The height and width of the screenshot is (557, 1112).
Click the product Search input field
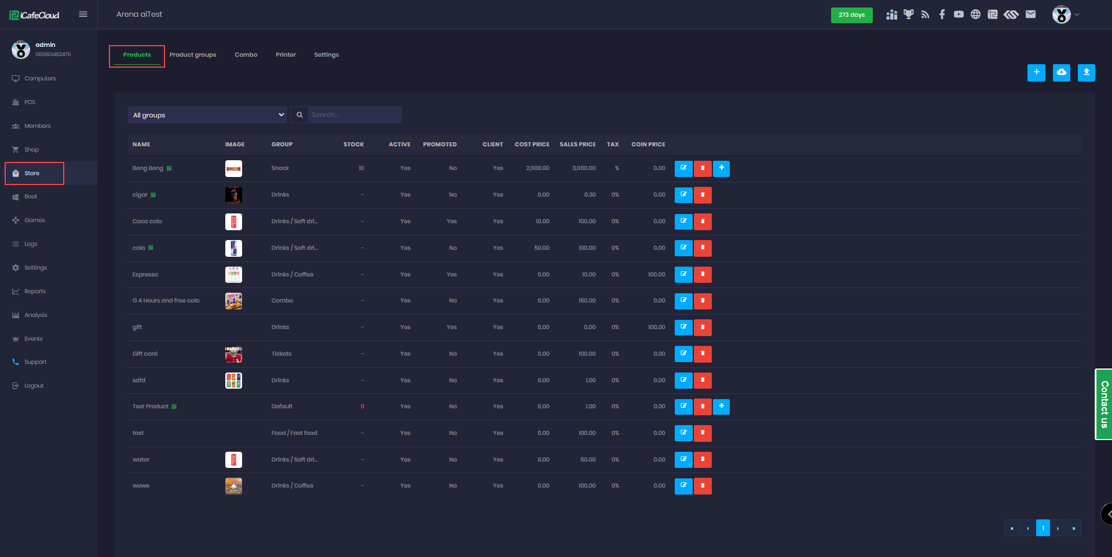tap(354, 115)
